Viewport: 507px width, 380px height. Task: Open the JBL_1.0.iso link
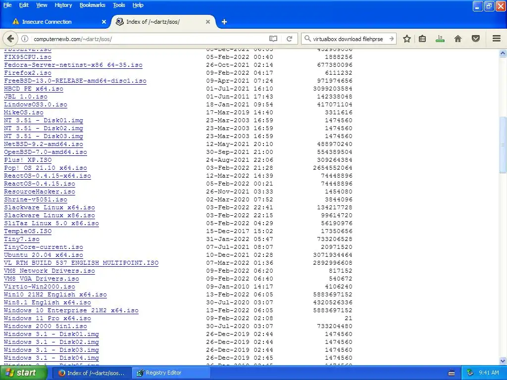tap(26, 96)
